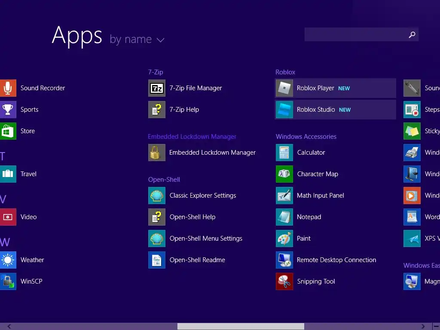Image resolution: width=440 pixels, height=330 pixels.
Task: Click the 'Character Map' label text
Action: pyautogui.click(x=318, y=174)
